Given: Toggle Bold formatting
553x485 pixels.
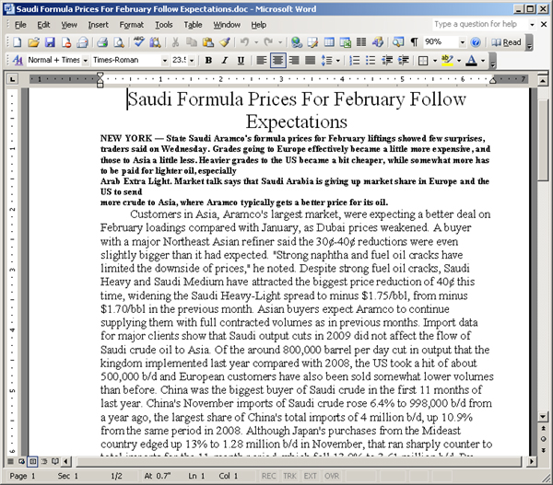Looking at the screenshot, I should pyautogui.click(x=208, y=61).
